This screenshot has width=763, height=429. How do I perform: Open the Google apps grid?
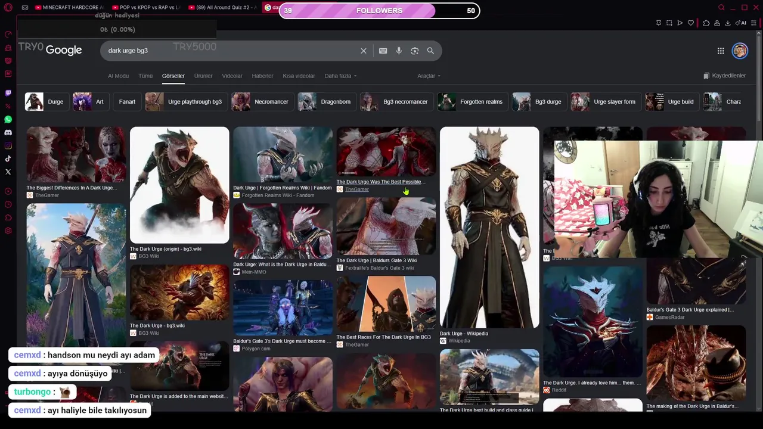point(721,51)
